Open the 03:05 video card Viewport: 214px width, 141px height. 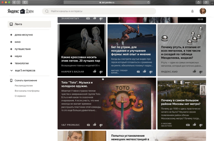(157, 20)
